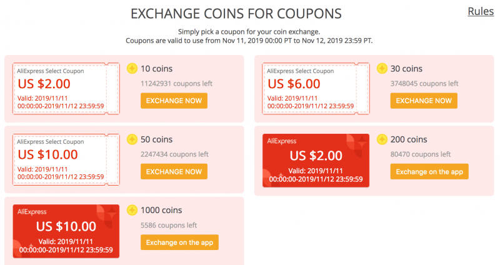The width and height of the screenshot is (500, 265).
Task: Select the US $2.00 Select Coupon ticket
Action: [x=66, y=89]
